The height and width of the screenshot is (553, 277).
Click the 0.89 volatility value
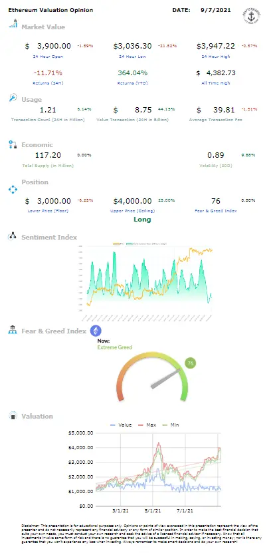point(215,155)
